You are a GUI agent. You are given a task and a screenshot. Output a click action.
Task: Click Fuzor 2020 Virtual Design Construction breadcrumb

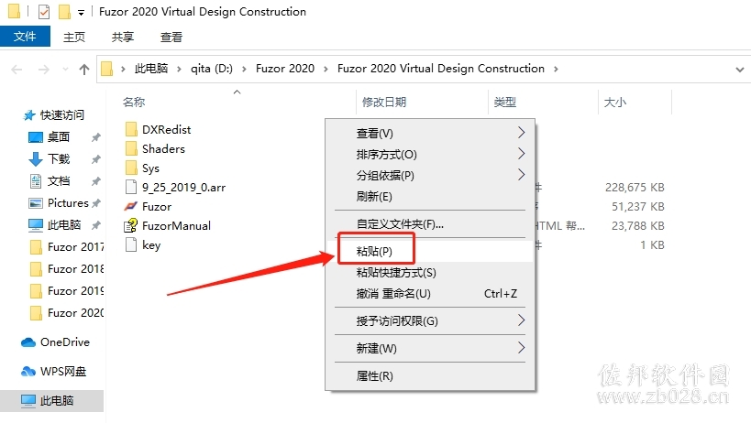(x=441, y=69)
